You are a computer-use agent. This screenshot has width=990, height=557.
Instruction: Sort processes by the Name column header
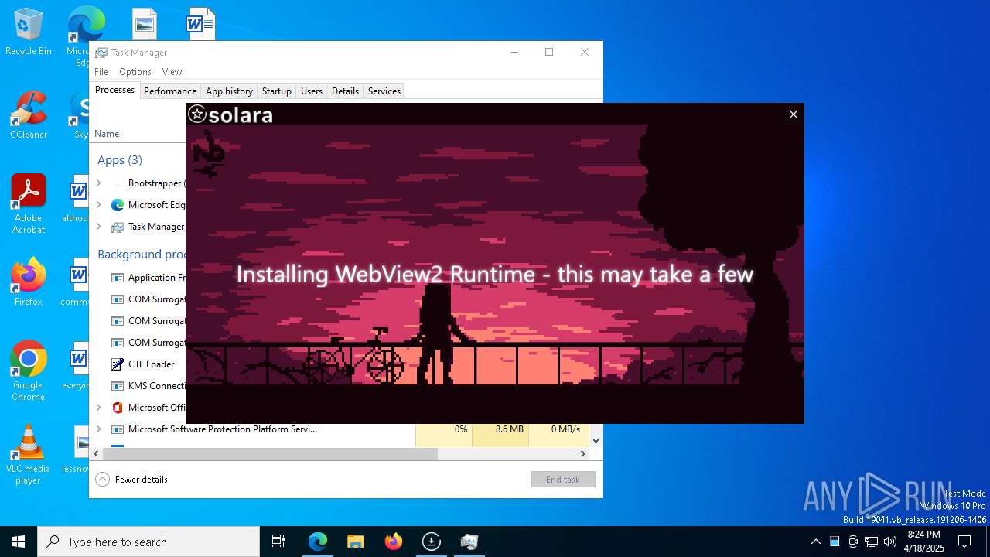coord(107,134)
